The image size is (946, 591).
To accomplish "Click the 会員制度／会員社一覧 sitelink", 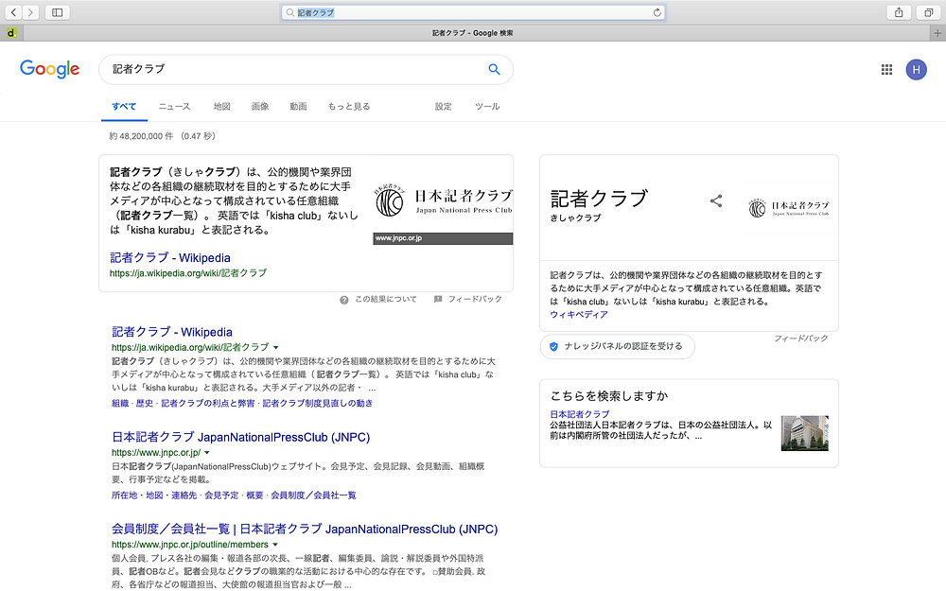I will pos(313,495).
